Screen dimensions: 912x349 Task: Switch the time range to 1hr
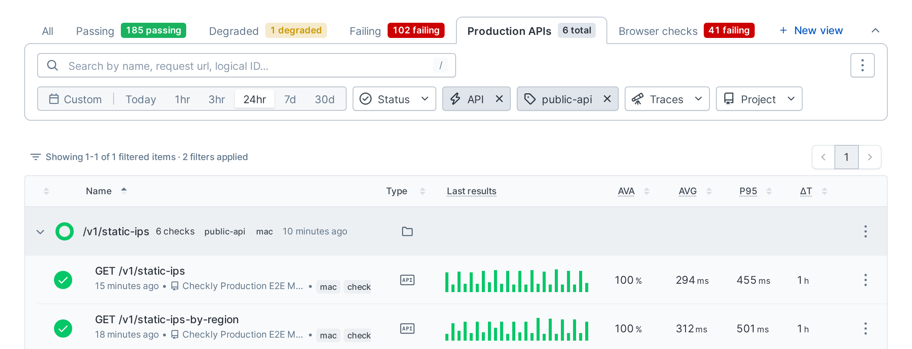(182, 99)
